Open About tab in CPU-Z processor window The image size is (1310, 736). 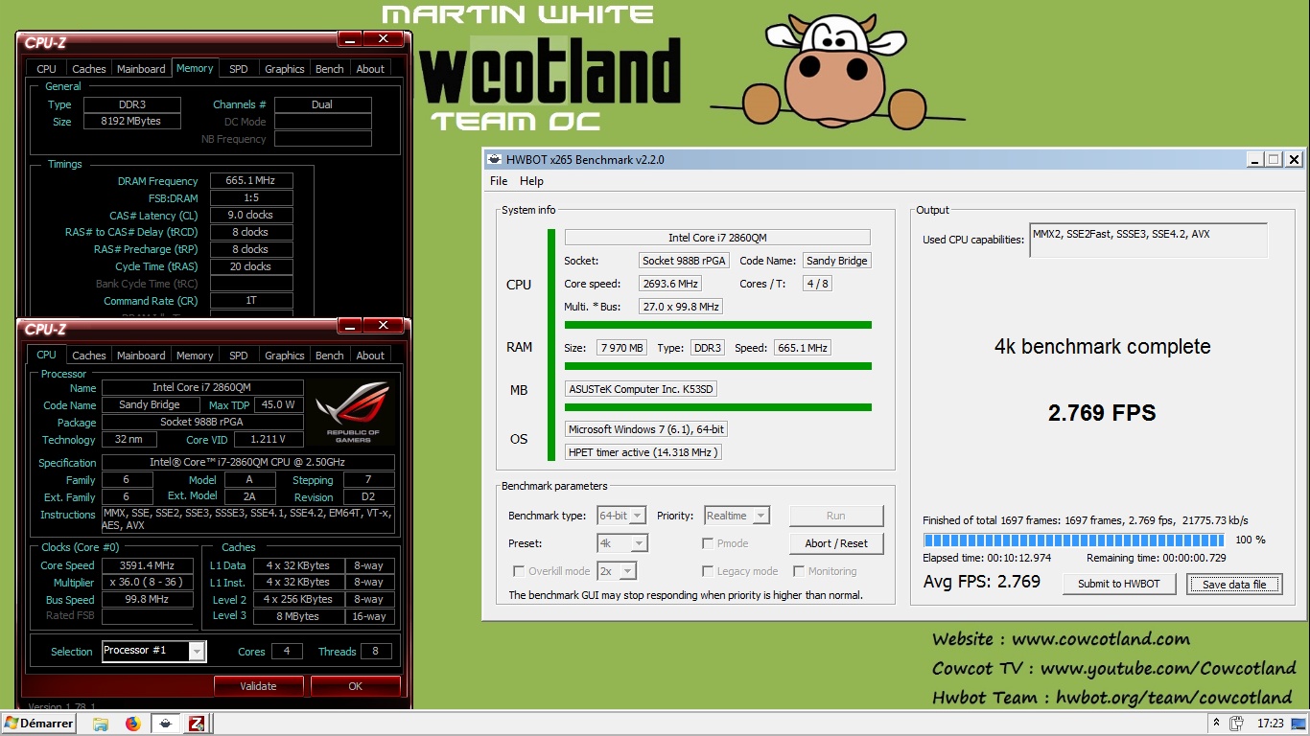click(x=370, y=356)
